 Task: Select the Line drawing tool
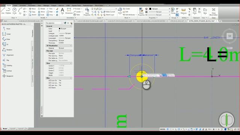point(3,11)
